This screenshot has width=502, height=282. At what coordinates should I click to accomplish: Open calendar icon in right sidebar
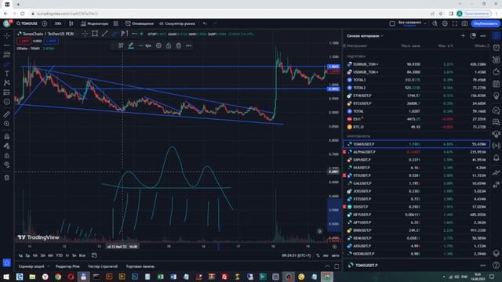click(497, 84)
